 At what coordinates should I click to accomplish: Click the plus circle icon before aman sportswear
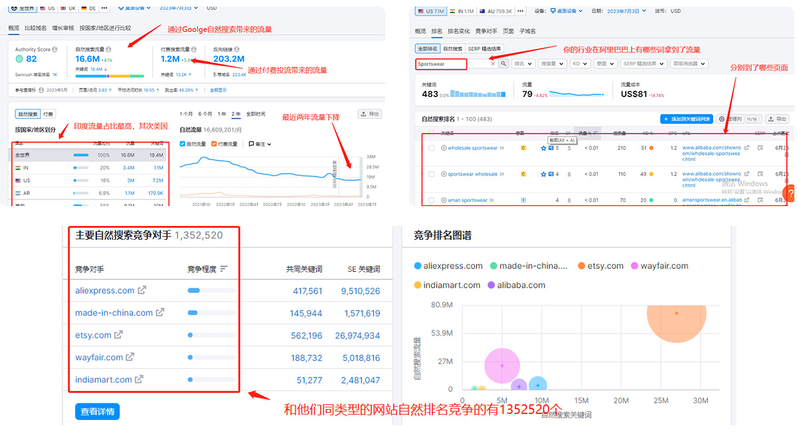pyautogui.click(x=444, y=200)
